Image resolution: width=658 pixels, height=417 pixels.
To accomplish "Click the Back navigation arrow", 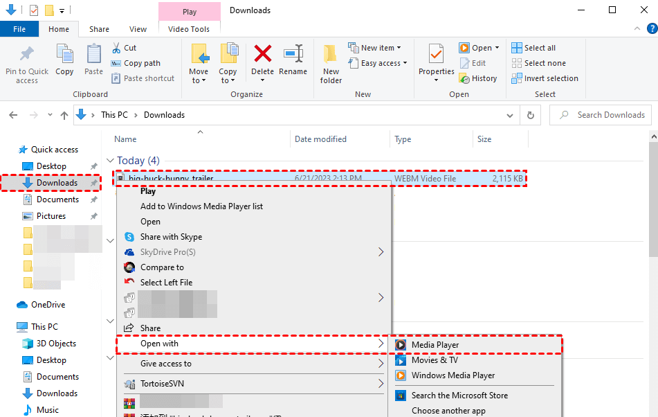I will click(x=13, y=115).
